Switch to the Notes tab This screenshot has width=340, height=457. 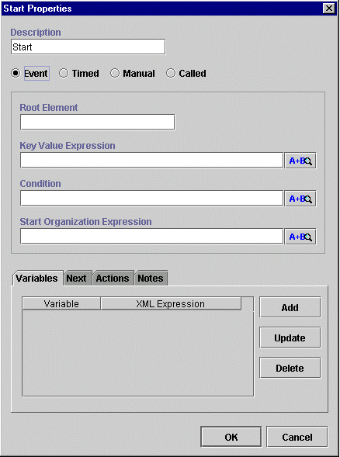tap(151, 279)
